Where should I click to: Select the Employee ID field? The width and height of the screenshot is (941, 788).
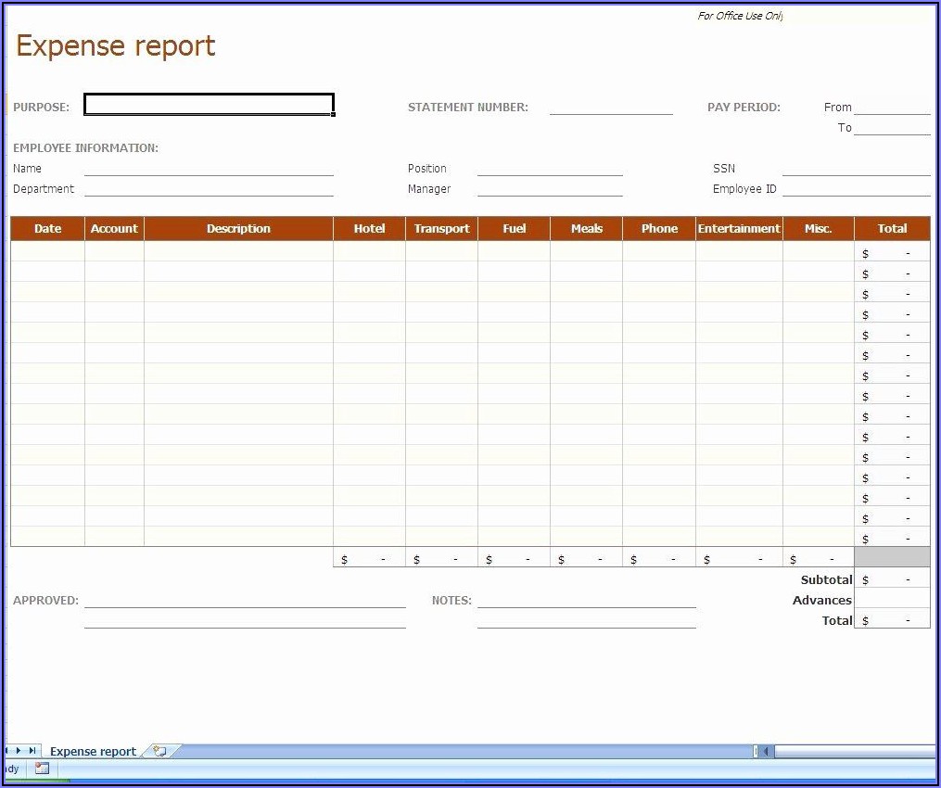[856, 188]
